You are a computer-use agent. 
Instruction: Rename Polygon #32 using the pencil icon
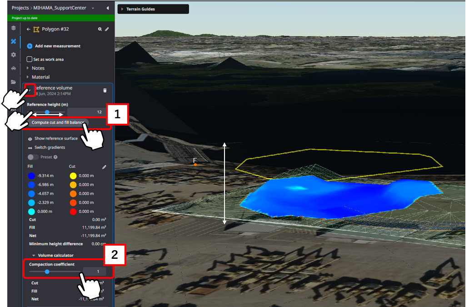pyautogui.click(x=107, y=30)
